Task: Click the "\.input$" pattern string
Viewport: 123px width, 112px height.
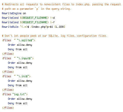Action: tap(25, 58)
